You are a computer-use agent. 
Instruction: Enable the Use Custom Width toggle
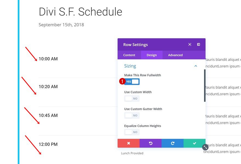click(132, 99)
